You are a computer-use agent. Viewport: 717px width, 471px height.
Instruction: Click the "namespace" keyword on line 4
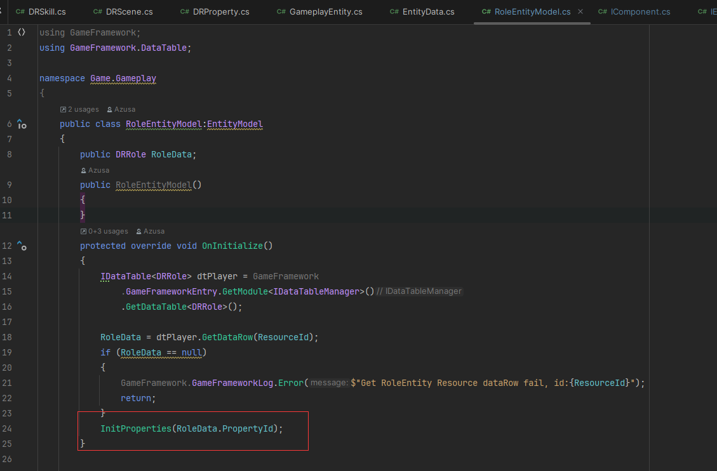point(62,78)
